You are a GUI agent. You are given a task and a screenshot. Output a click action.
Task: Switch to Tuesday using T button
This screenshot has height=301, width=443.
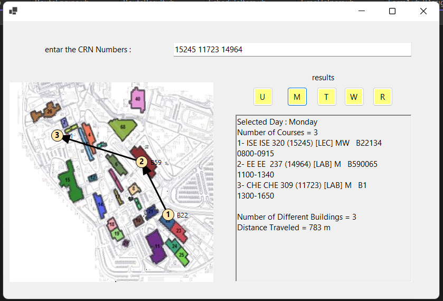click(326, 97)
